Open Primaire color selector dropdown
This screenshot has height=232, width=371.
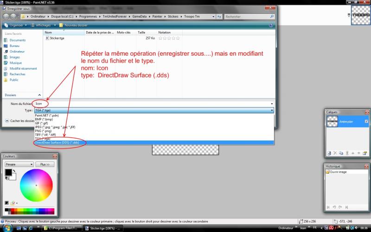pos(19,164)
